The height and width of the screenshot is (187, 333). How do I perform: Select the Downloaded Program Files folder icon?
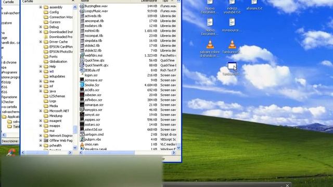pyautogui.click(x=46, y=37)
